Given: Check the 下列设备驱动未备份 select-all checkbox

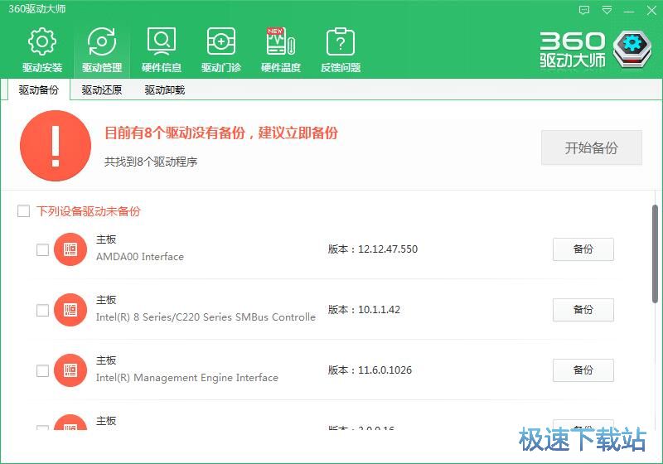Looking at the screenshot, I should click(x=23, y=210).
